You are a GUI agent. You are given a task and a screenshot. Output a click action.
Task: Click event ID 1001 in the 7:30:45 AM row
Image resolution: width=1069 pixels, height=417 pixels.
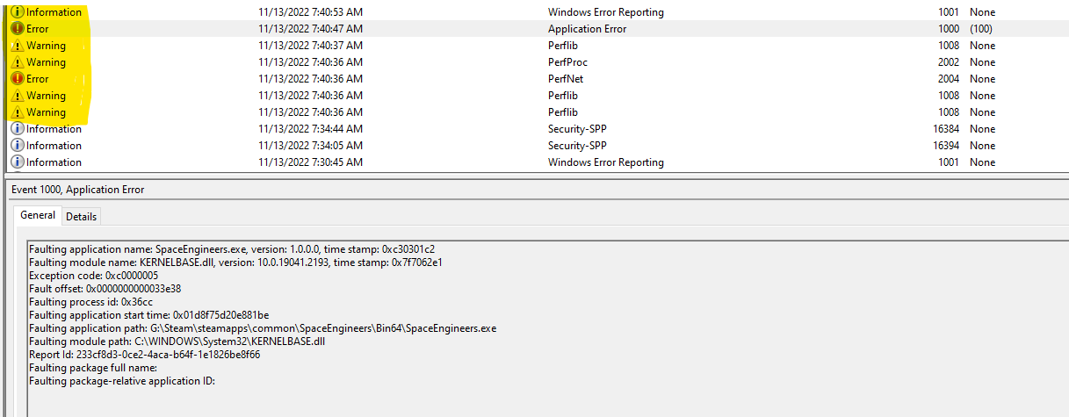tap(948, 162)
